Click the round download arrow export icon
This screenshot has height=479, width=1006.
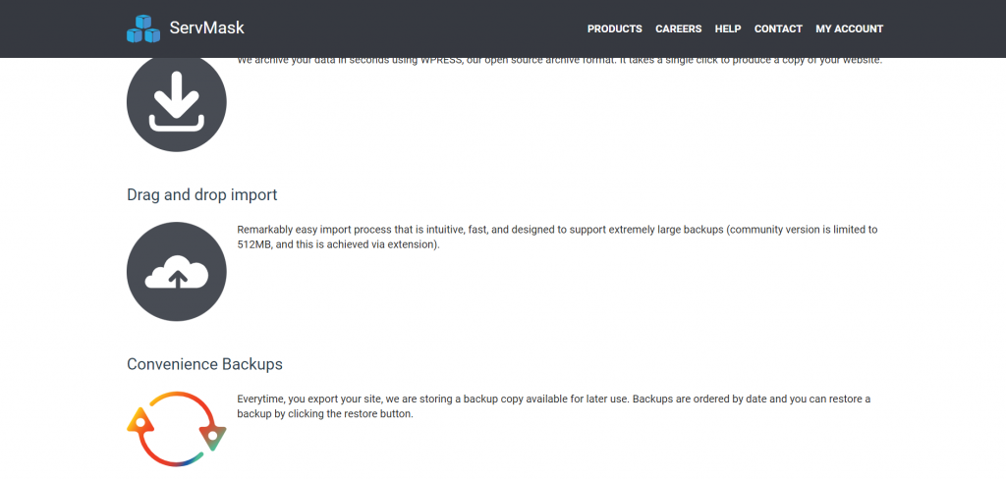[x=177, y=104]
